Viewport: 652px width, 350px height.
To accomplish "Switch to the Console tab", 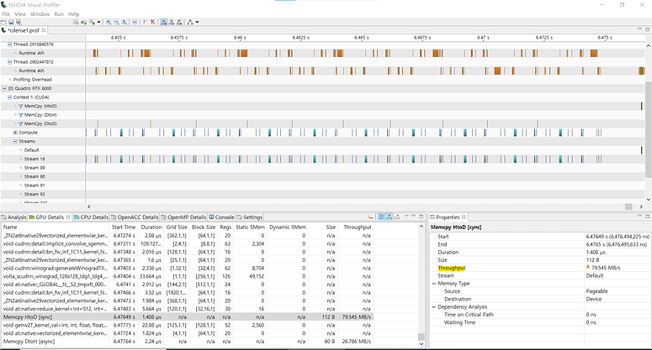I will click(x=225, y=217).
